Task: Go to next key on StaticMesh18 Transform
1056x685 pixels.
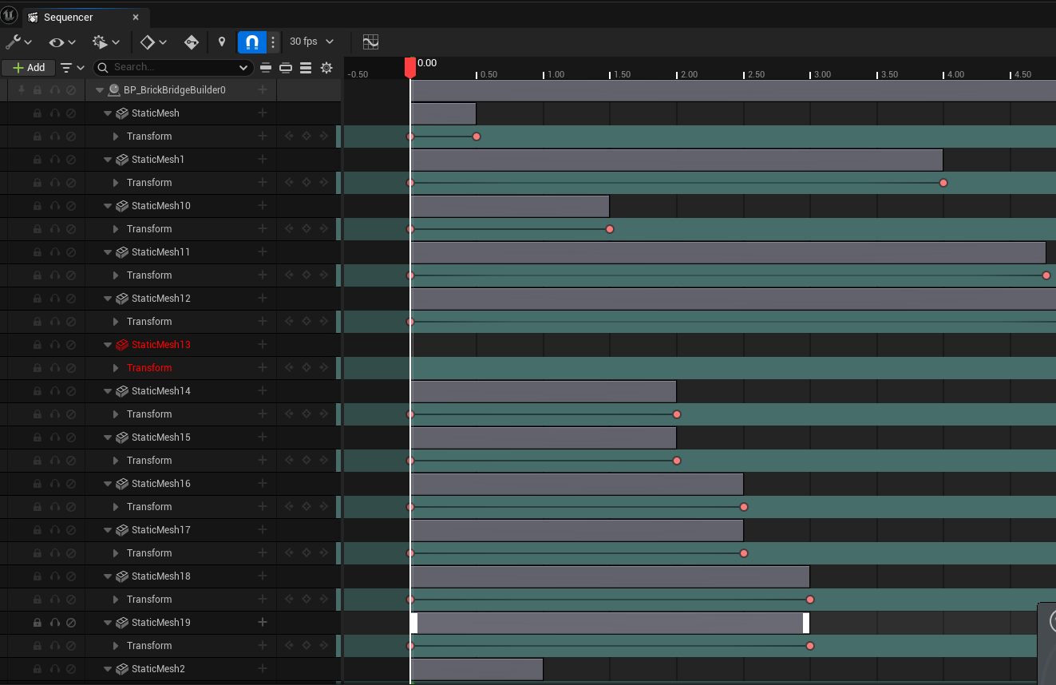Action: pyautogui.click(x=323, y=600)
